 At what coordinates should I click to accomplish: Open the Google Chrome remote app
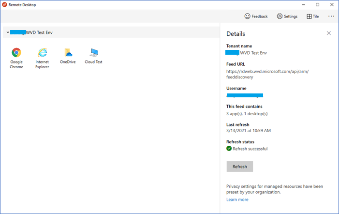pos(16,58)
